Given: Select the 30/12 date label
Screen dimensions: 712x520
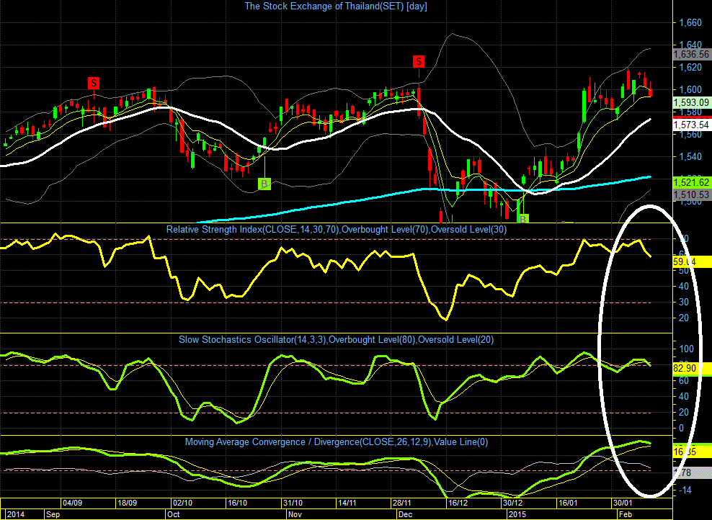Looking at the screenshot, I should (x=512, y=503).
